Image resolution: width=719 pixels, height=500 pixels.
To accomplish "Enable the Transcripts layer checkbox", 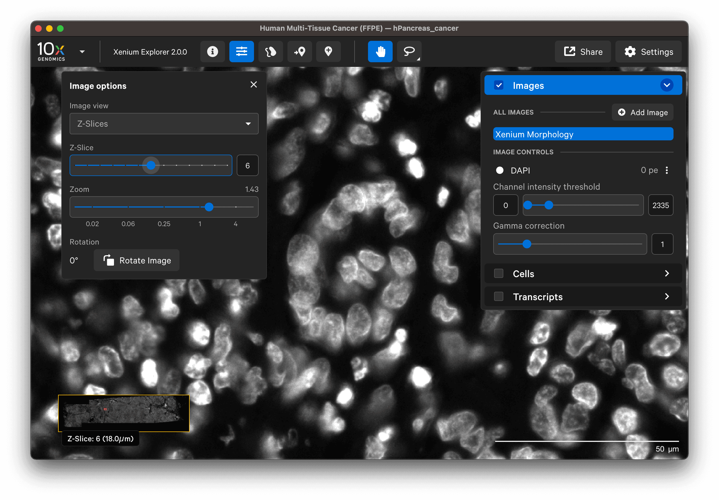I will (499, 296).
